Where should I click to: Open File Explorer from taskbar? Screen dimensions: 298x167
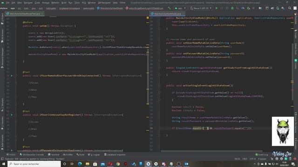(88, 164)
